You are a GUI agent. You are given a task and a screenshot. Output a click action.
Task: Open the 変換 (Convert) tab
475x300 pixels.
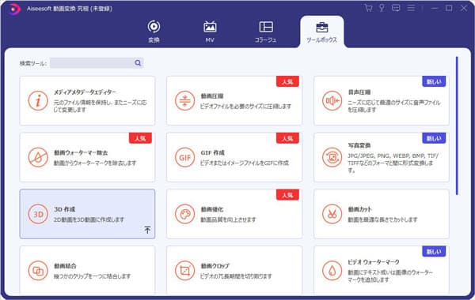coord(154,32)
